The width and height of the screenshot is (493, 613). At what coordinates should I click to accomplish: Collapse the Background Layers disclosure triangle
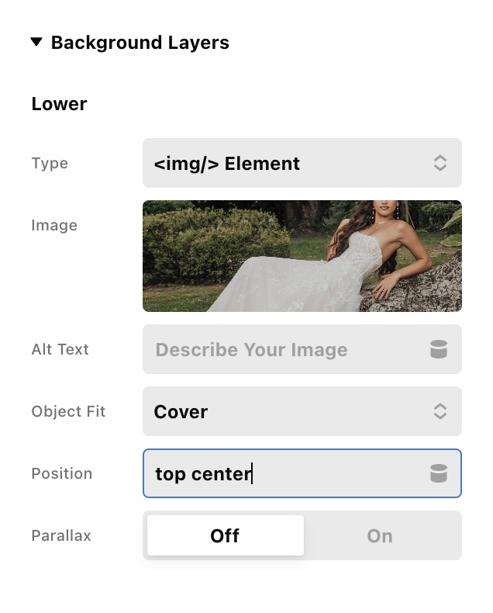(36, 42)
